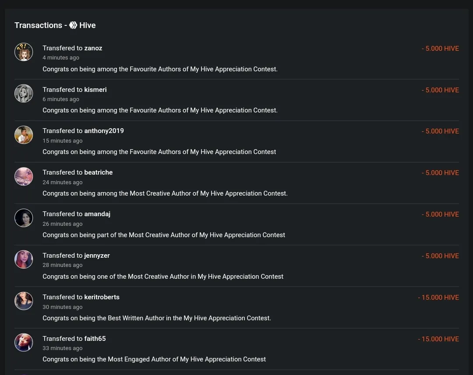
Task: Select the "4 minutes ago" timestamp
Action: 61,58
